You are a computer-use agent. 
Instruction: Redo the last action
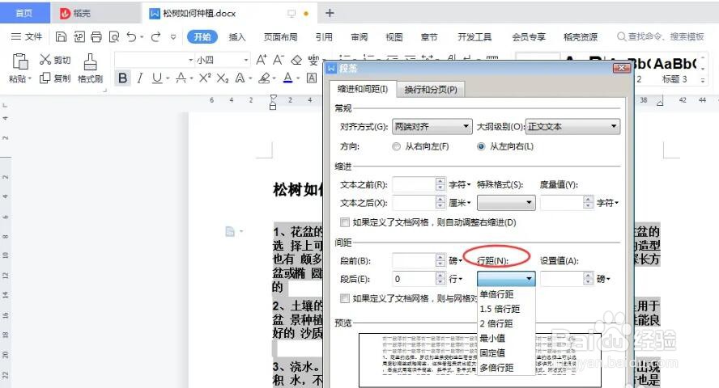156,36
